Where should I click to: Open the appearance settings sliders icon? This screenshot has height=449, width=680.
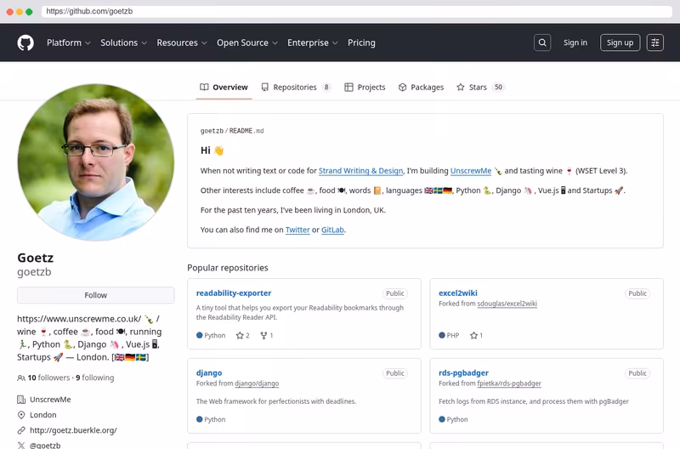[x=654, y=43]
